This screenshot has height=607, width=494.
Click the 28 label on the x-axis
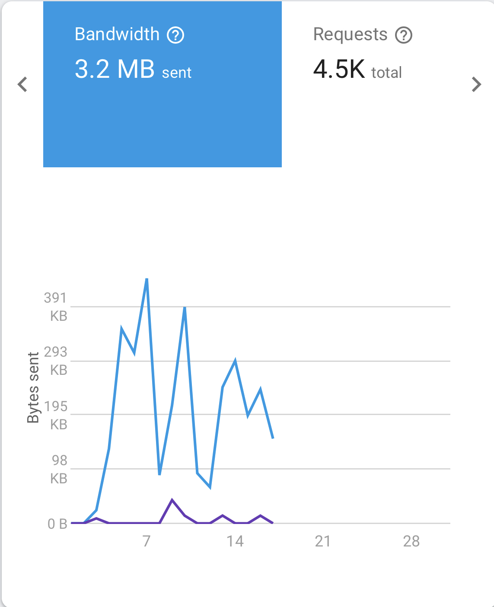(411, 541)
